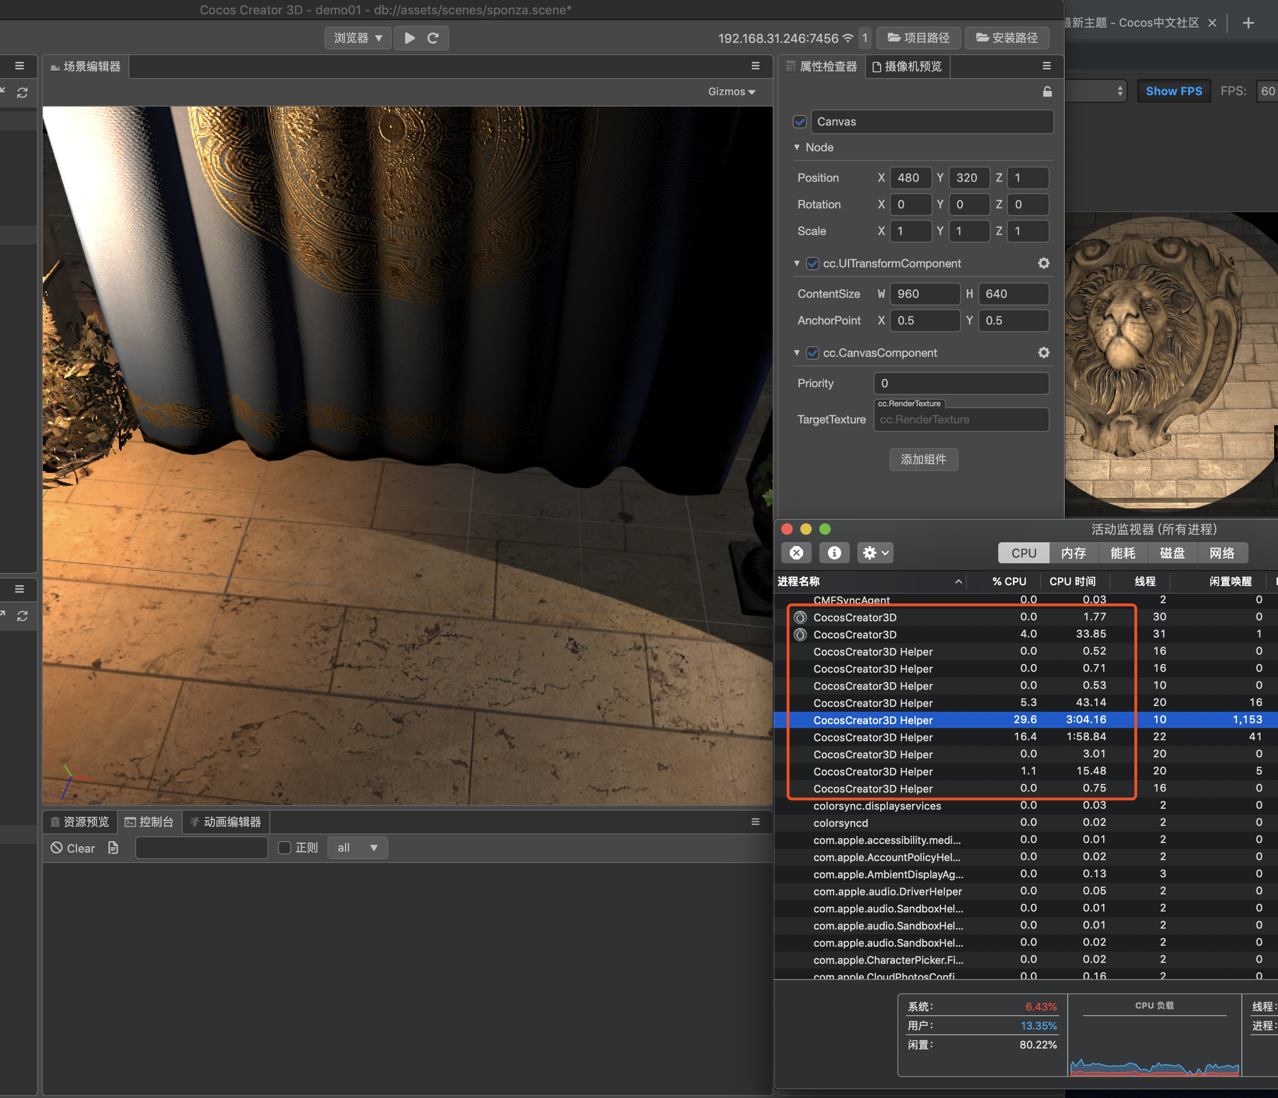Open the Gizmos dropdown
The image size is (1278, 1098).
[731, 92]
